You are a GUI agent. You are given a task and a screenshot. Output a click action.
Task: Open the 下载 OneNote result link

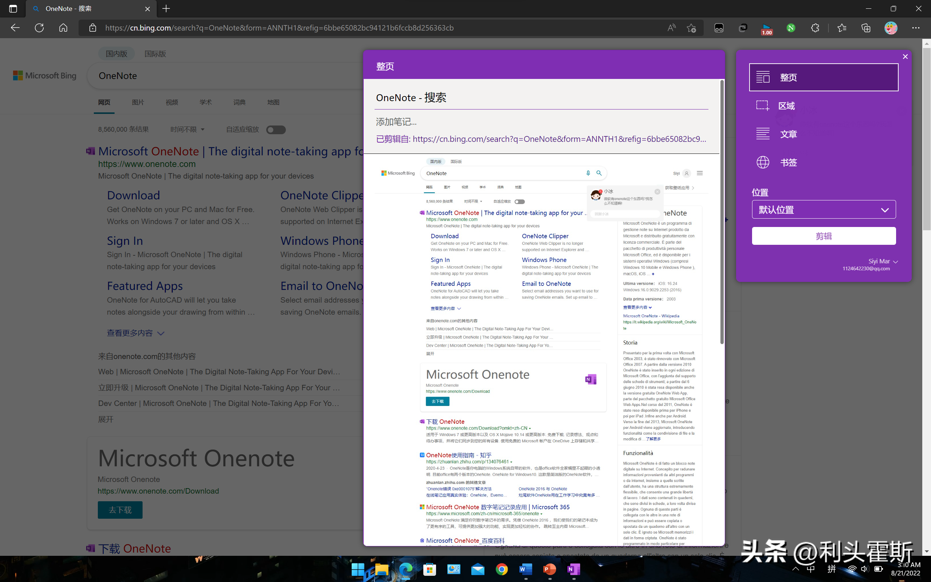pos(134,549)
